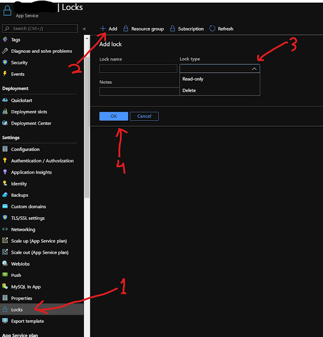Open Resource group locks
The width and height of the screenshot is (323, 337).
click(x=144, y=28)
